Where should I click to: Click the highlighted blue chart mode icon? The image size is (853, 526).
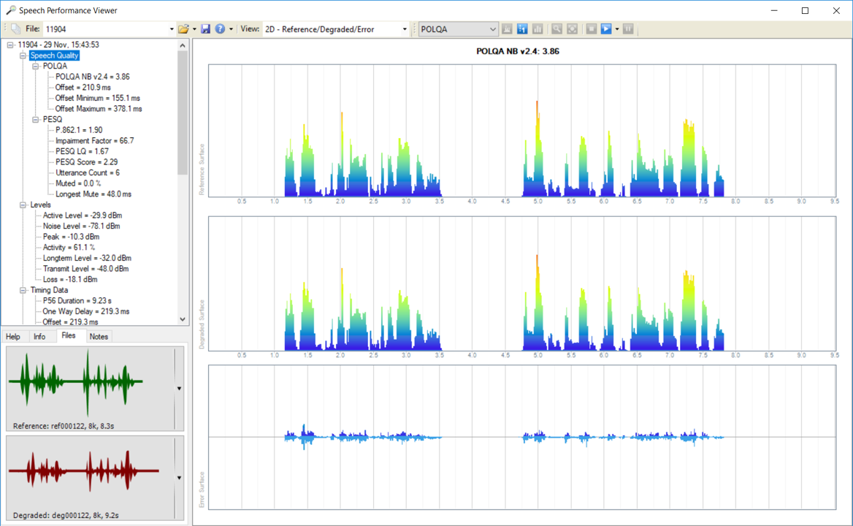click(x=522, y=29)
